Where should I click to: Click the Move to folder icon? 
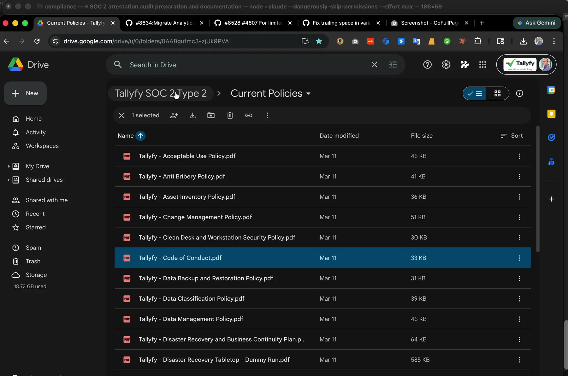tap(211, 115)
